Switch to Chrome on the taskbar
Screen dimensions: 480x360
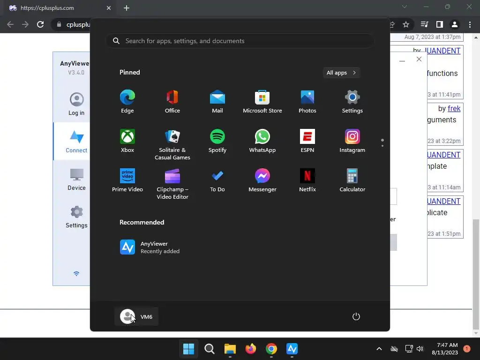tap(271, 349)
